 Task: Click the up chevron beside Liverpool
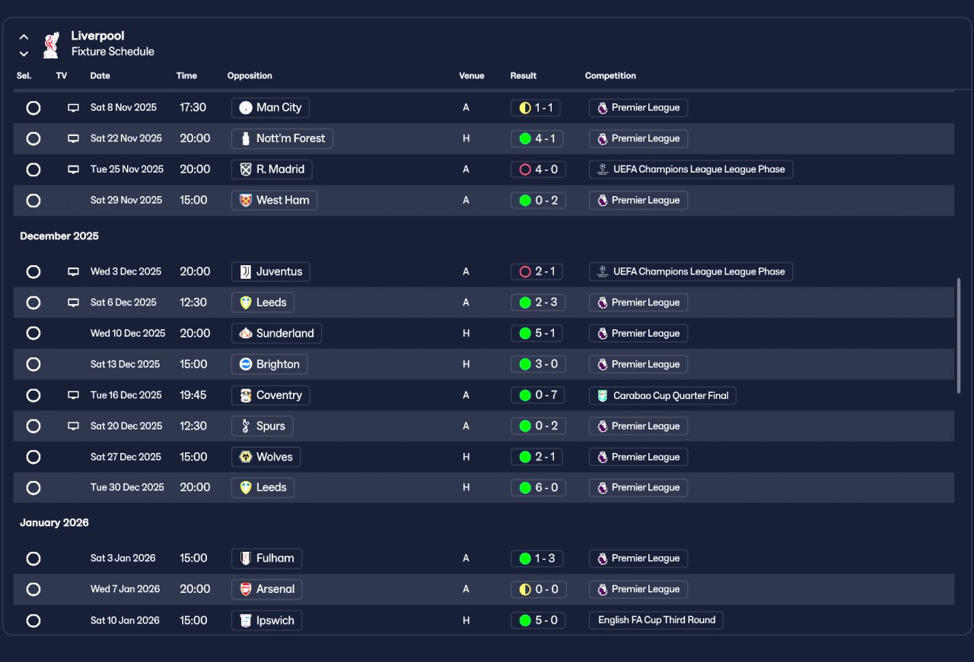pos(24,36)
